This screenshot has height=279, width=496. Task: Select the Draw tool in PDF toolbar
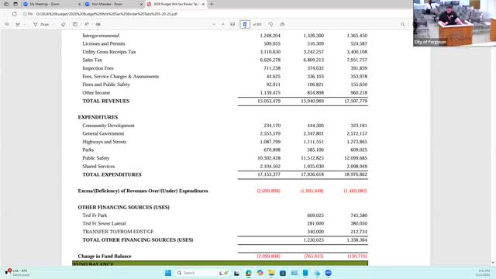41,24
